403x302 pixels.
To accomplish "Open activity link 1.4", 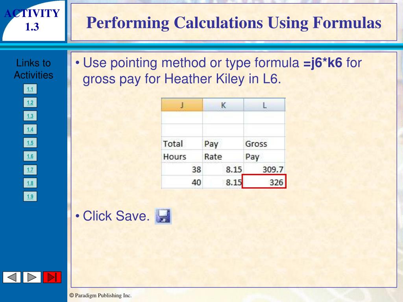I will [x=30, y=129].
